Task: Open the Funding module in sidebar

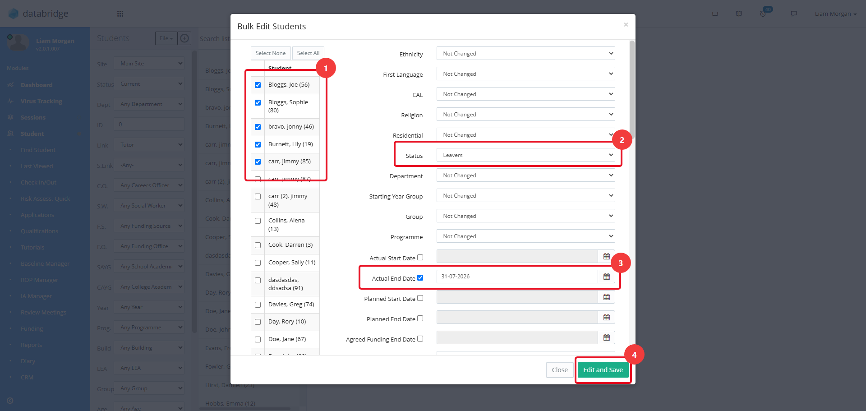Action: pyautogui.click(x=32, y=328)
